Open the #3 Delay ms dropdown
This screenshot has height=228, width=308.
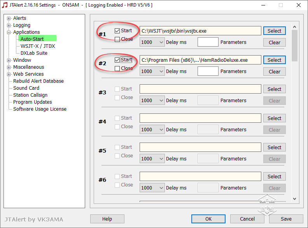click(152, 101)
